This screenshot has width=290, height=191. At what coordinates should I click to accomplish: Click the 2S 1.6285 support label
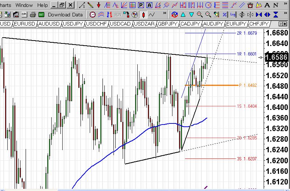click(247, 138)
